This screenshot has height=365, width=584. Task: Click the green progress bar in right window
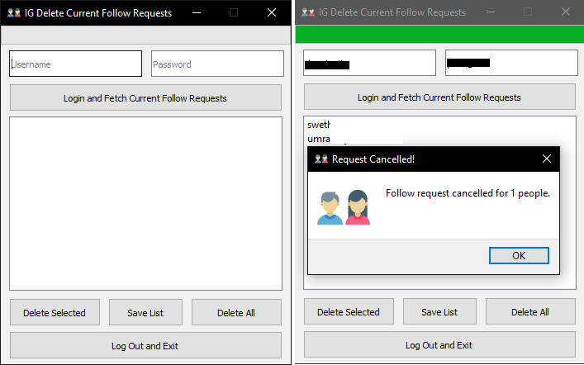(439, 34)
